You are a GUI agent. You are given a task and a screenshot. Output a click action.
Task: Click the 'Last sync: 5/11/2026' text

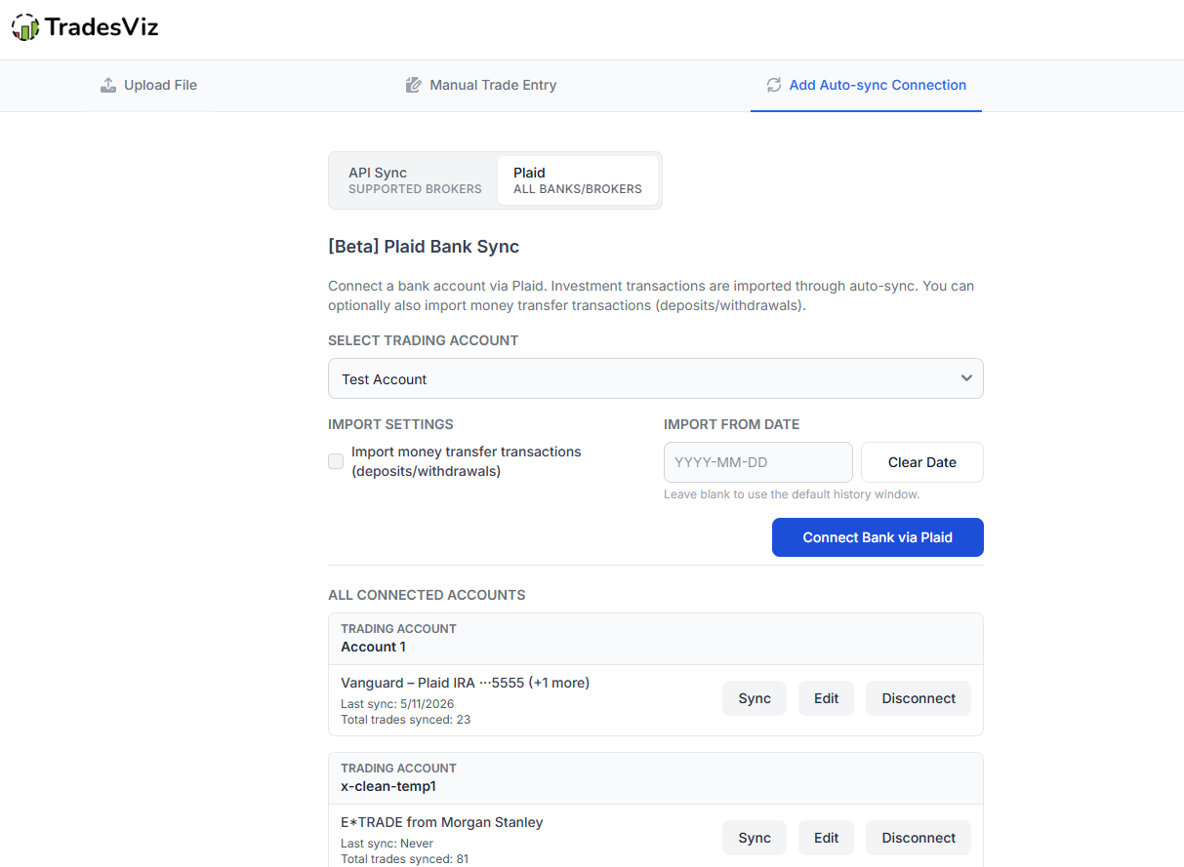[x=397, y=704]
